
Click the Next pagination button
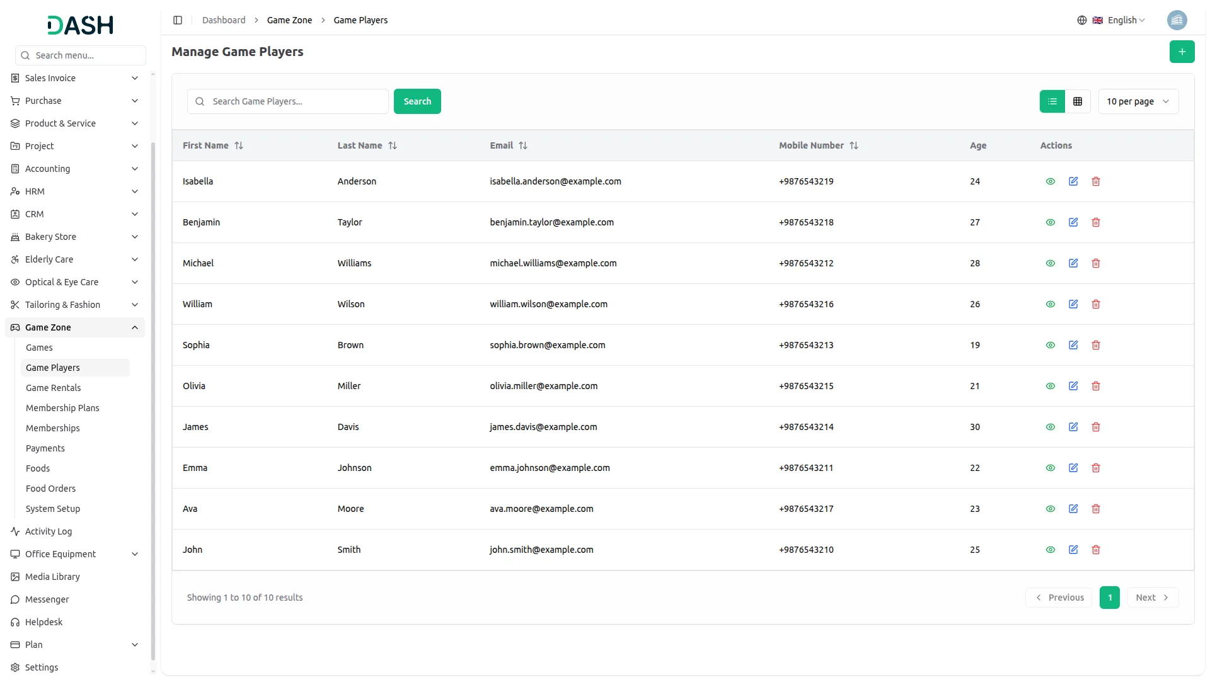coord(1153,598)
